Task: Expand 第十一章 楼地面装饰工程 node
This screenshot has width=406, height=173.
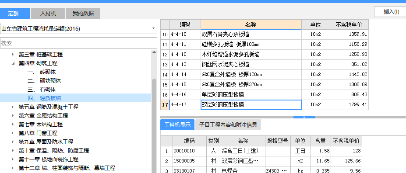Action: tap(13, 159)
